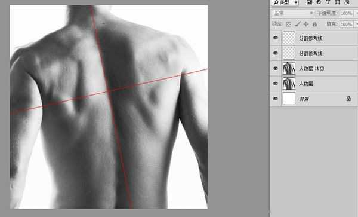
Task: Click the 填充 100% fill field
Action: (x=346, y=24)
